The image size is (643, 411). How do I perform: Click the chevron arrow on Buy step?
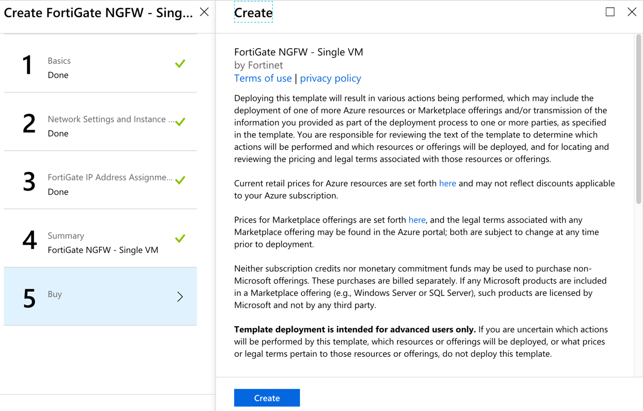(x=180, y=296)
